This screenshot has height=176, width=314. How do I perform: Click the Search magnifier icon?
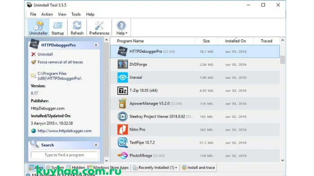point(35,144)
